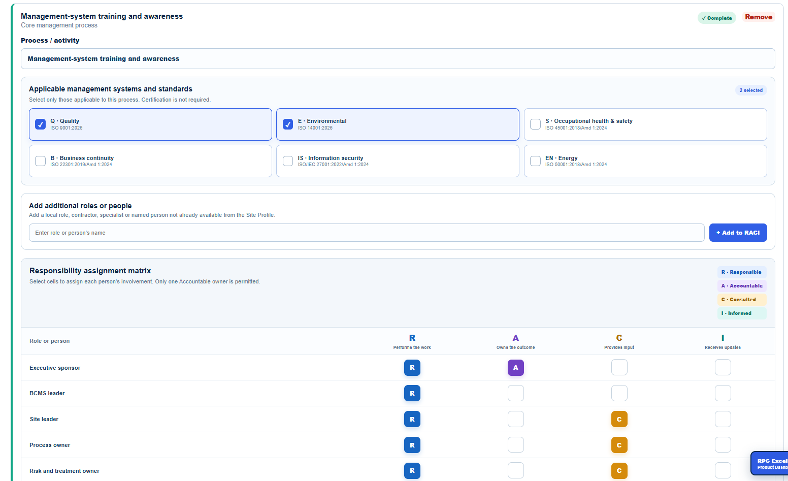
Task: Click the Complete status badge
Action: pyautogui.click(x=717, y=18)
